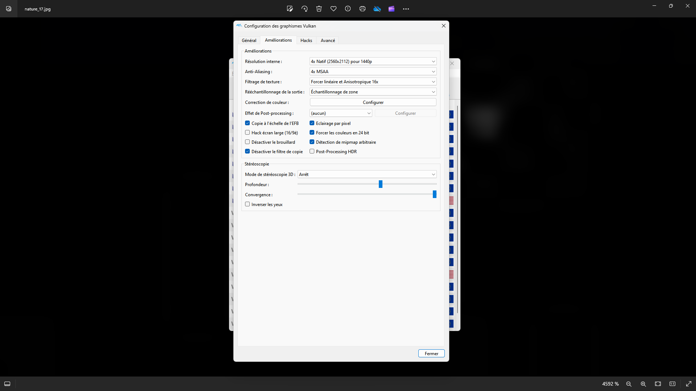Click the Fit to window icon
The width and height of the screenshot is (696, 391).
(658, 384)
